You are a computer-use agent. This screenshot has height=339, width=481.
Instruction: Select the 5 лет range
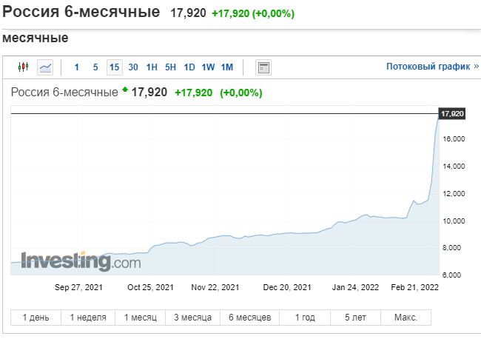pyautogui.click(x=355, y=318)
